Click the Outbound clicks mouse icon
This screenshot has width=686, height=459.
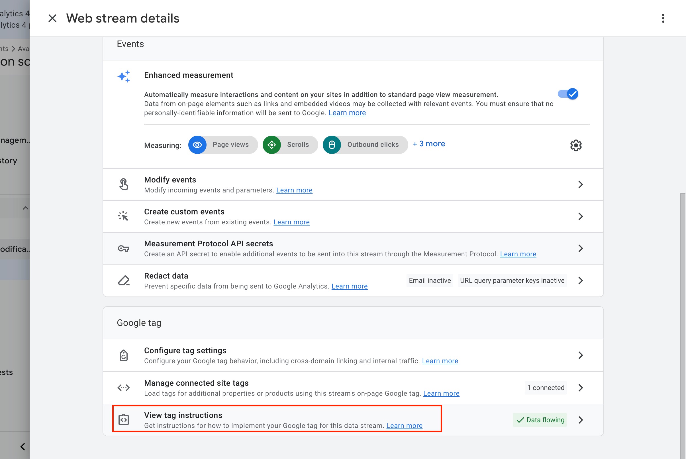[x=332, y=145]
